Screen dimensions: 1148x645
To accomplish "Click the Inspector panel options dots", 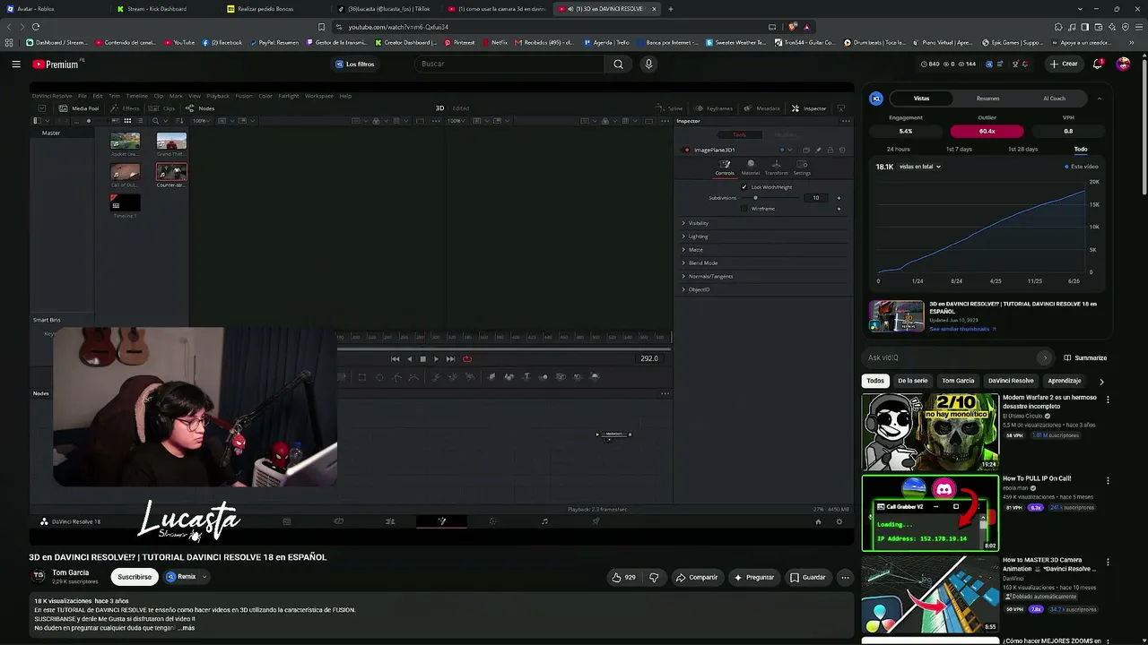I will (x=845, y=121).
